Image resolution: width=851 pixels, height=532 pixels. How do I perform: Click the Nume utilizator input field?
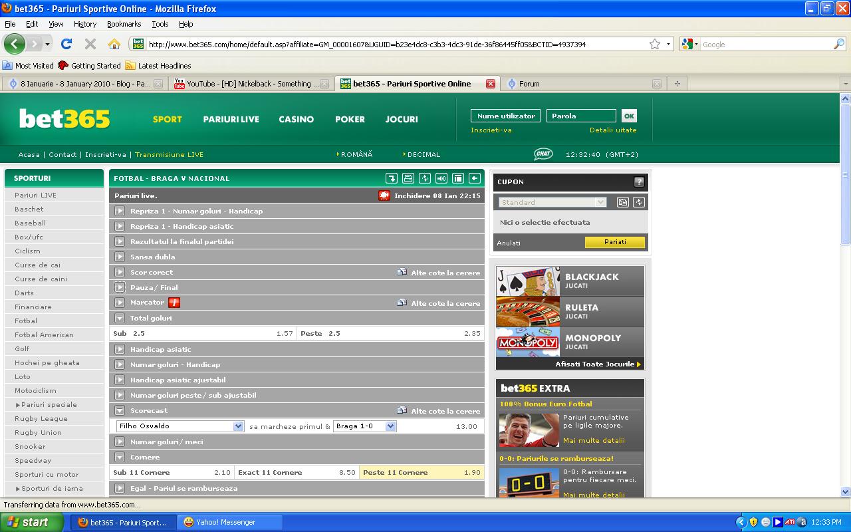505,116
